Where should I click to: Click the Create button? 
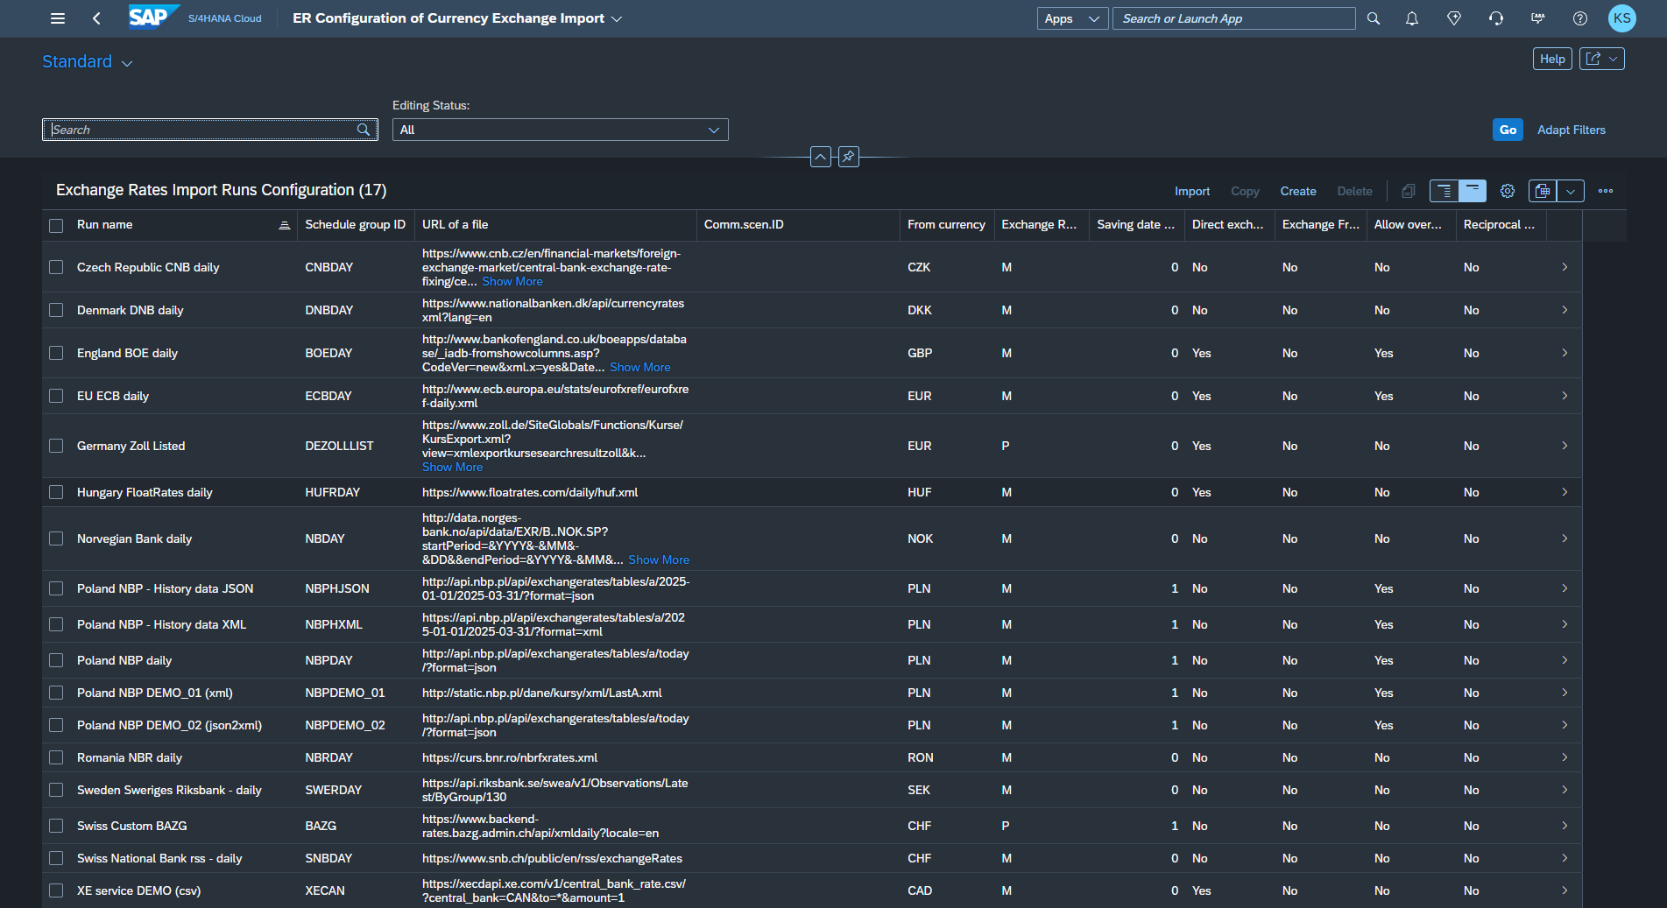(1297, 191)
